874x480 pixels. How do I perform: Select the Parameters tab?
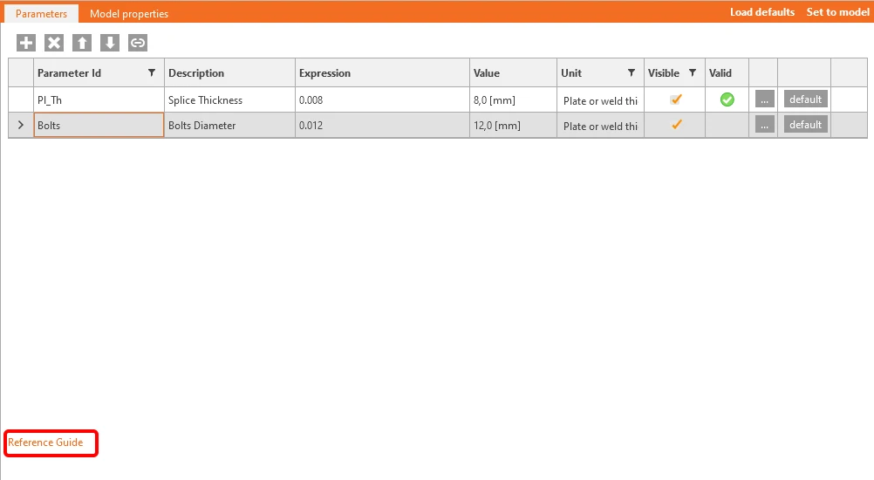tap(41, 13)
